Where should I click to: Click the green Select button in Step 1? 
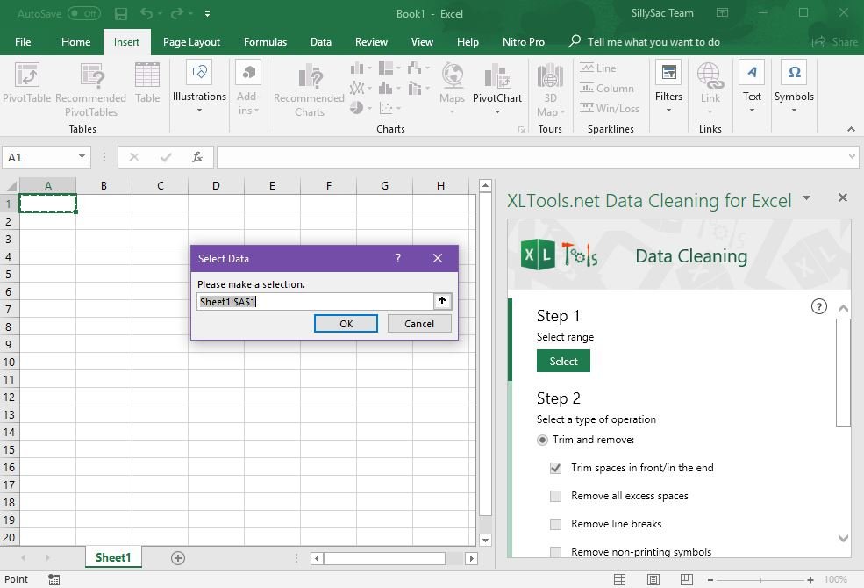click(563, 361)
